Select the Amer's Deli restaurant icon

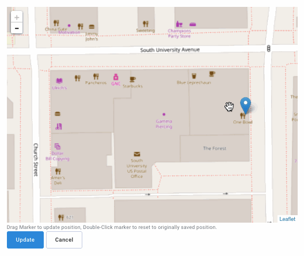coord(58,171)
